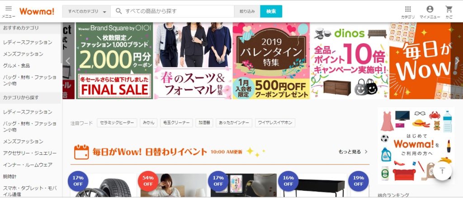Open the category grid icon
Image resolution: width=463 pixels, height=198 pixels.
coord(408,9)
